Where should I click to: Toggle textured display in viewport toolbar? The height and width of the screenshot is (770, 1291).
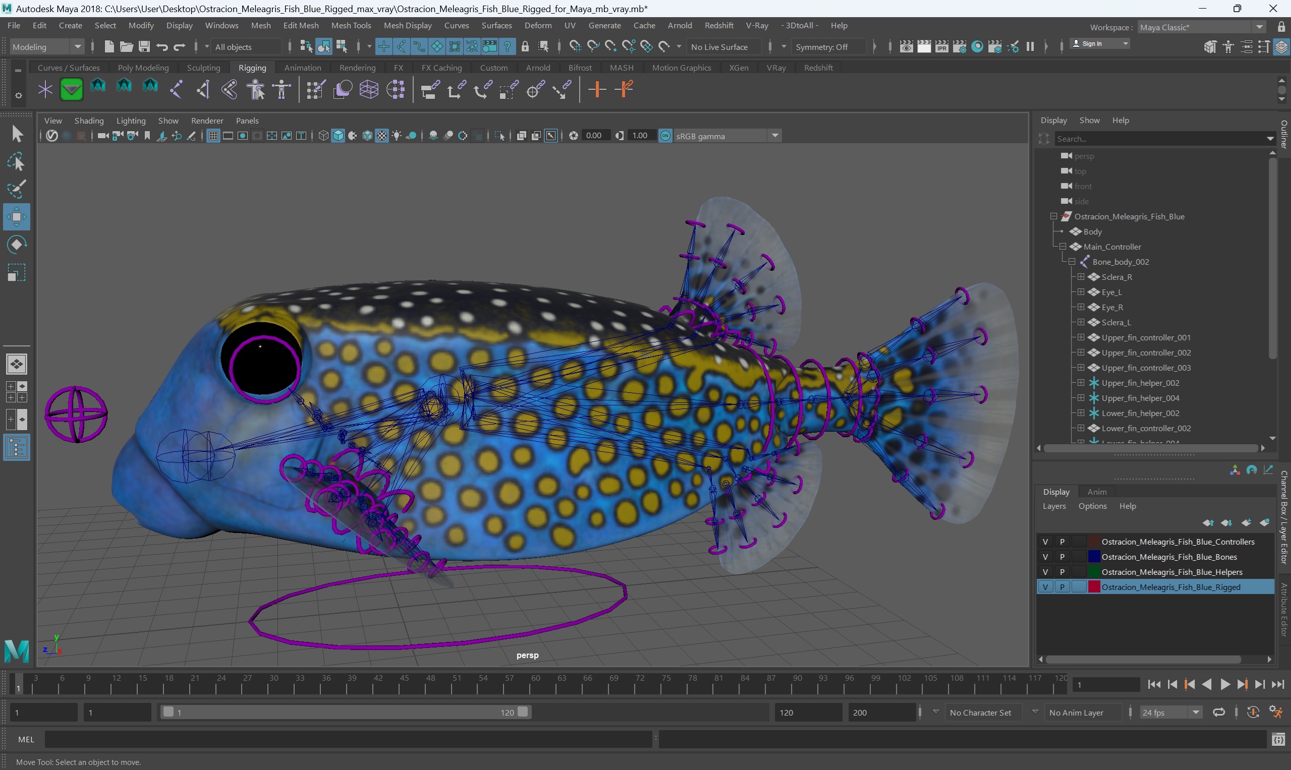tap(382, 136)
